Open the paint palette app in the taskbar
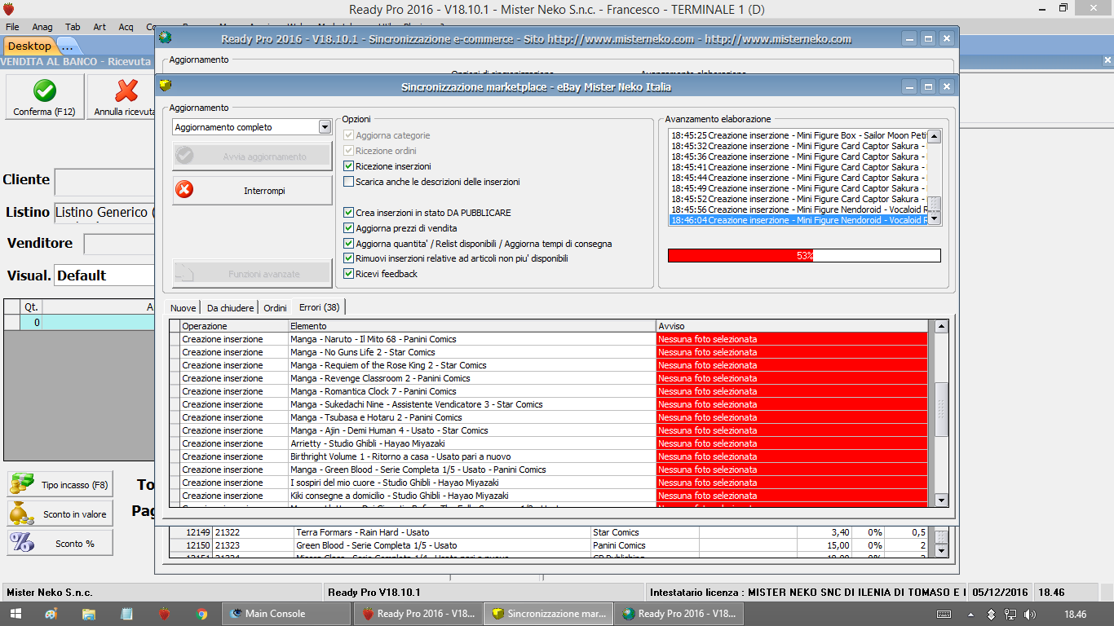 coord(51,614)
